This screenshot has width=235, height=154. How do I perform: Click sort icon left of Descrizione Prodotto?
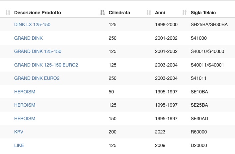click(x=8, y=13)
